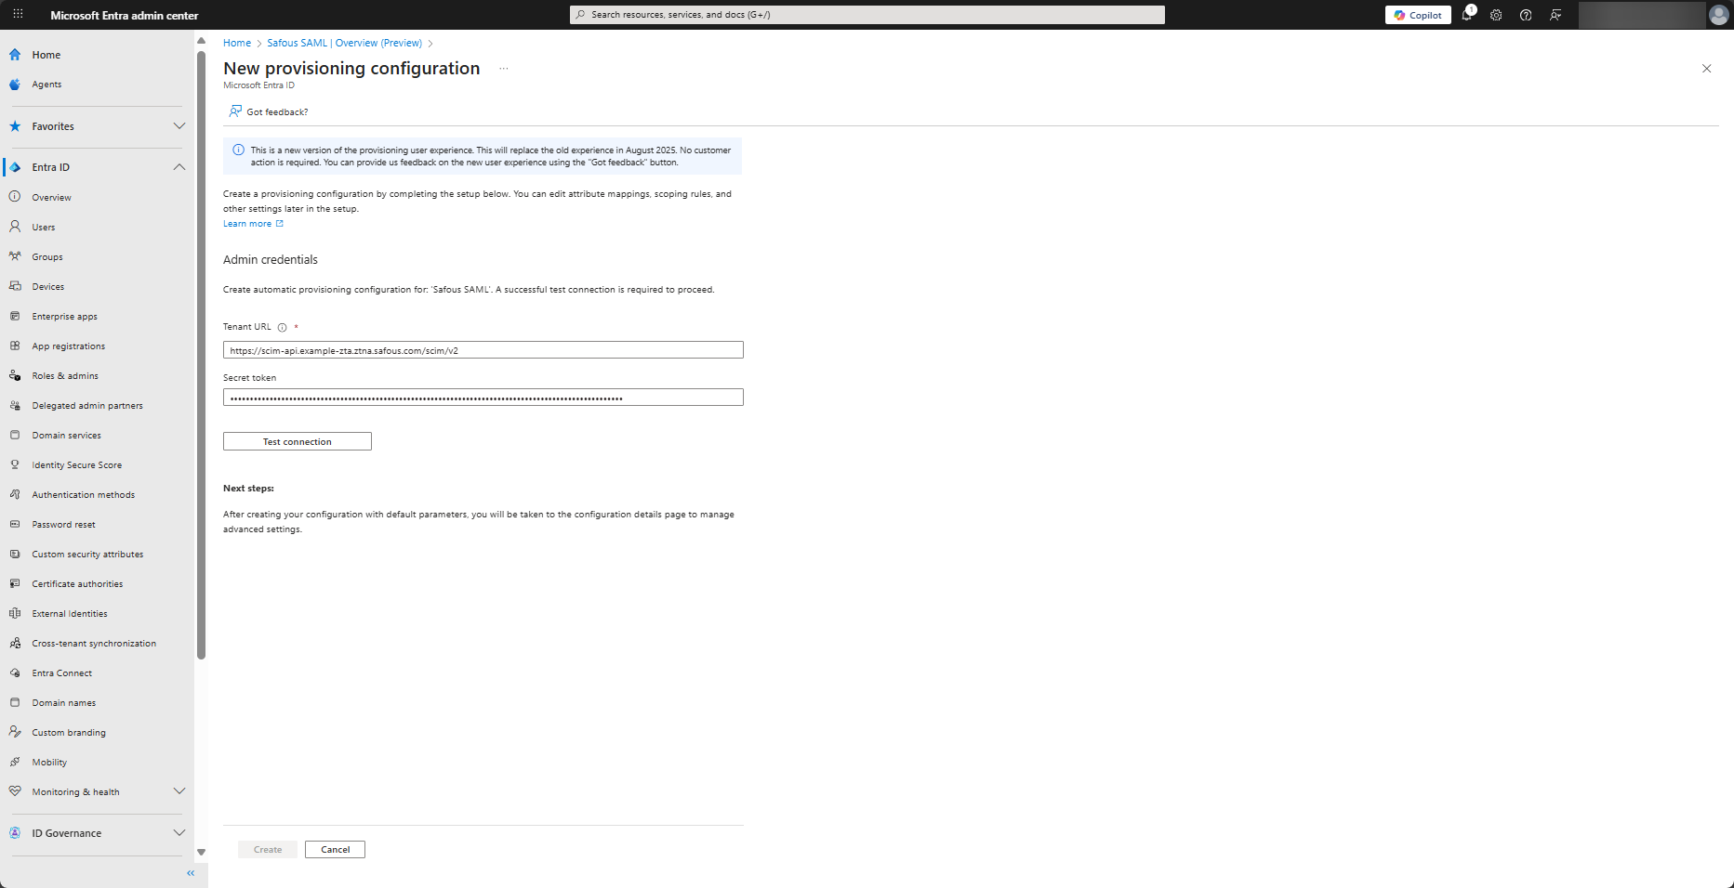Open the Learn more link
This screenshot has width=1734, height=888.
247,224
